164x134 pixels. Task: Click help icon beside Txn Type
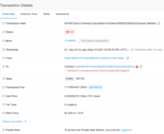coord(4,105)
